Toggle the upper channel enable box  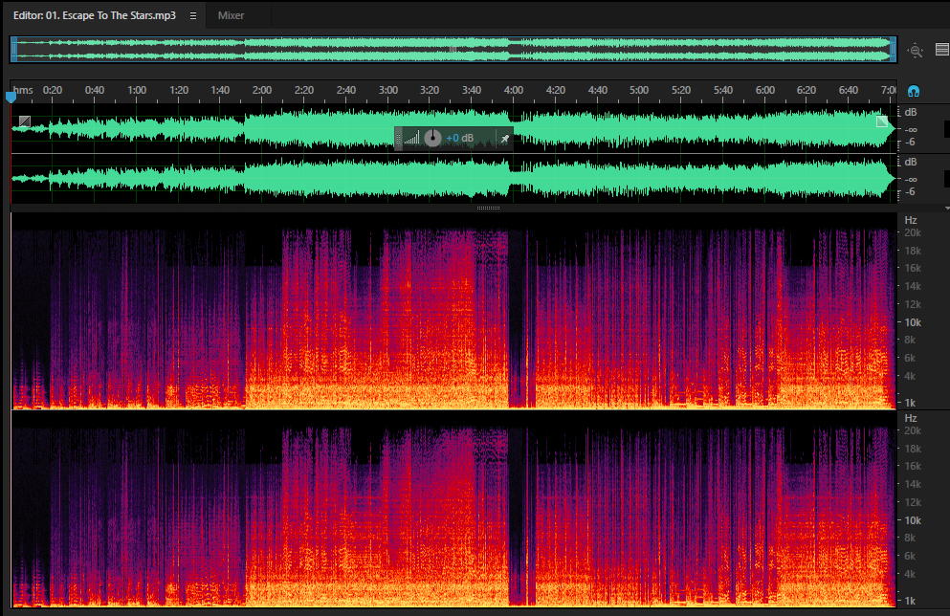click(947, 128)
